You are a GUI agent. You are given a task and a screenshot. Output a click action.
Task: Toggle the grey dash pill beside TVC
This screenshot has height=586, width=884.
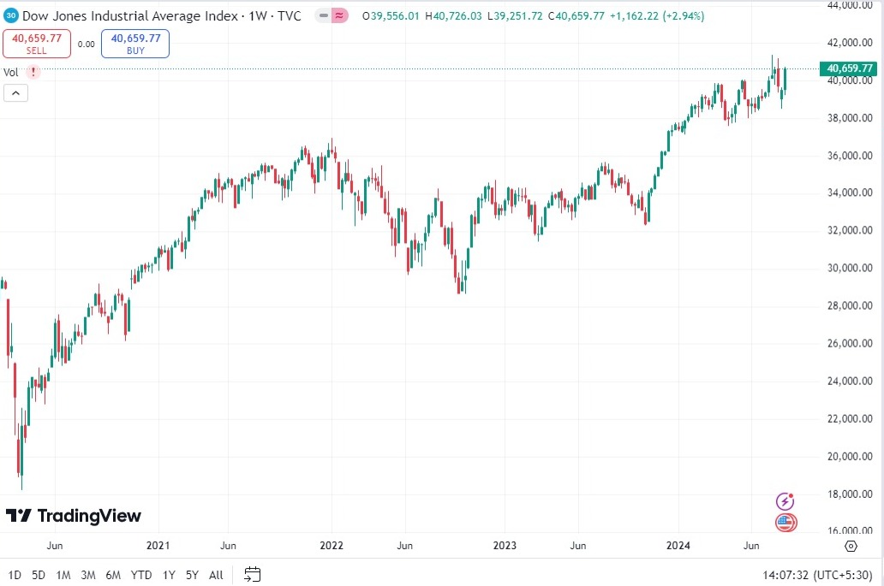coord(323,15)
